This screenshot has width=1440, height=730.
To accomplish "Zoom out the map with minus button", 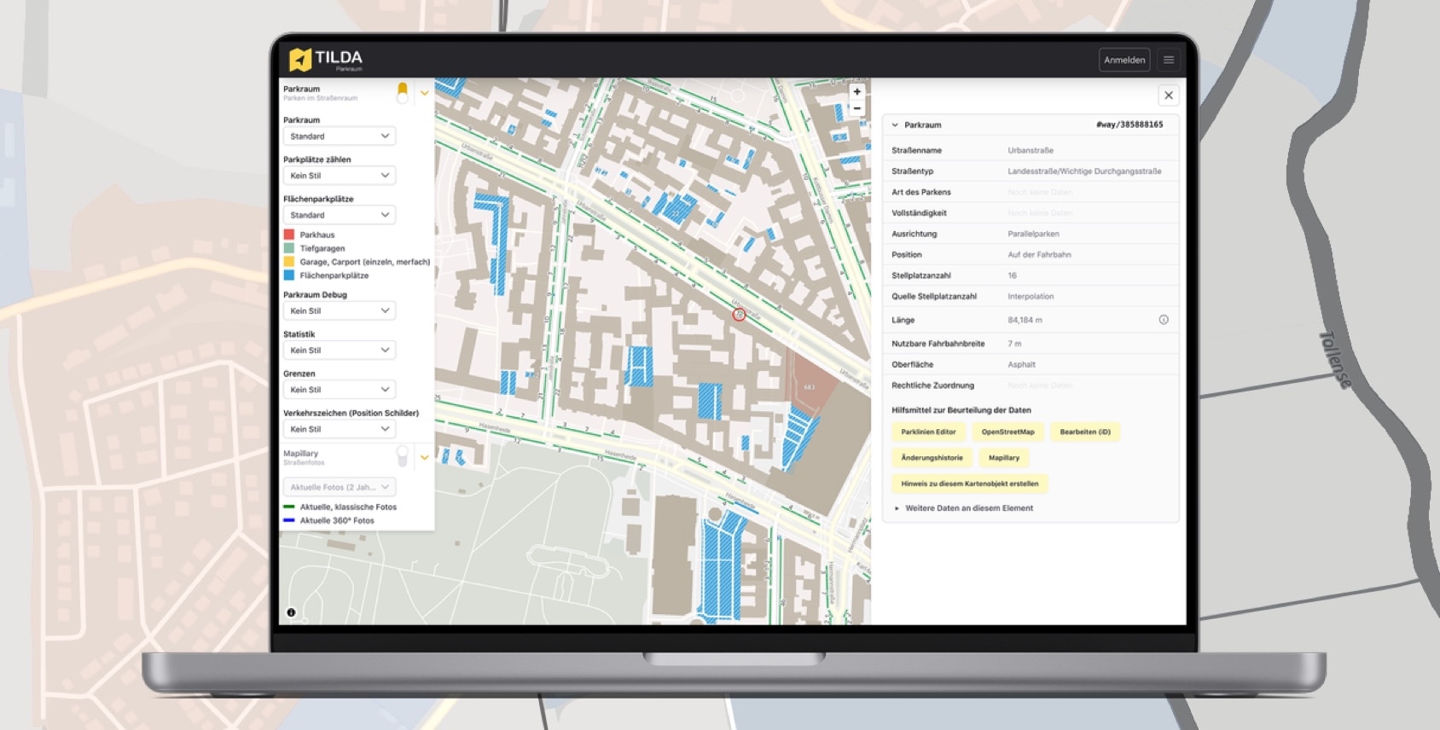I will (856, 108).
